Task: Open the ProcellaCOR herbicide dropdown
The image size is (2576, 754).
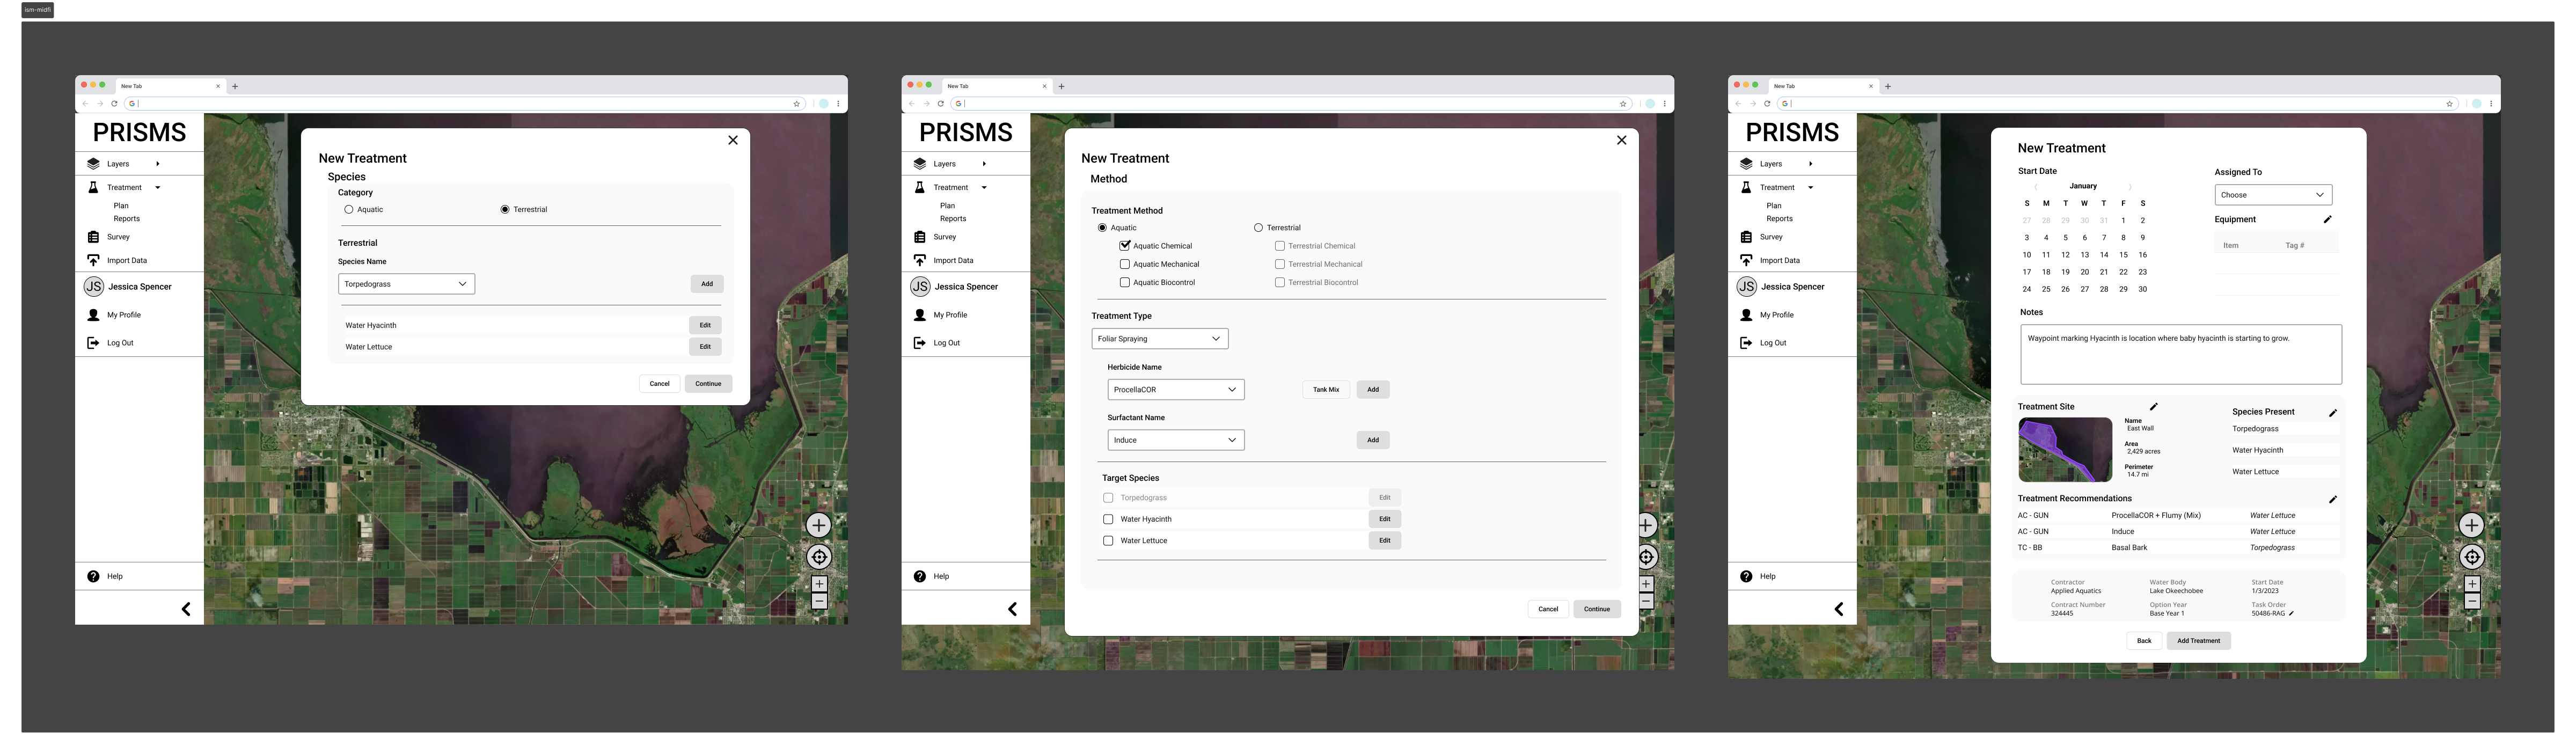Action: (1176, 390)
